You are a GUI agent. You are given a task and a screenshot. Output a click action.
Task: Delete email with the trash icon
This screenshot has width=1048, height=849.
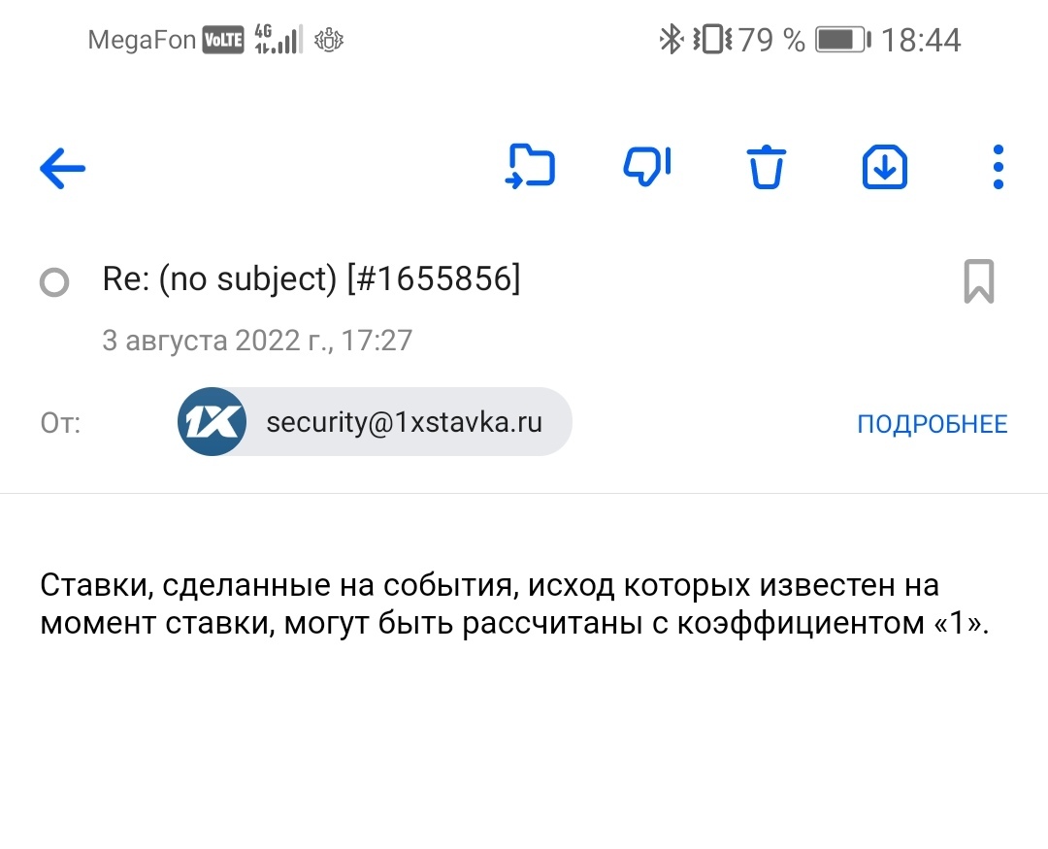pos(766,167)
